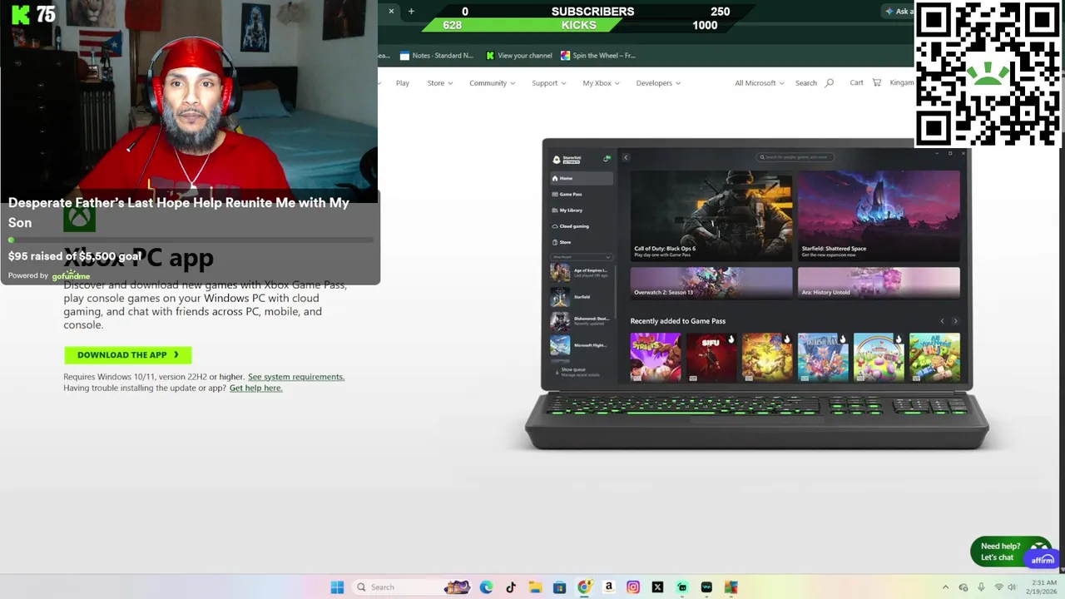This screenshot has width=1065, height=599.
Task: Open TikTok from the taskbar
Action: 511,587
